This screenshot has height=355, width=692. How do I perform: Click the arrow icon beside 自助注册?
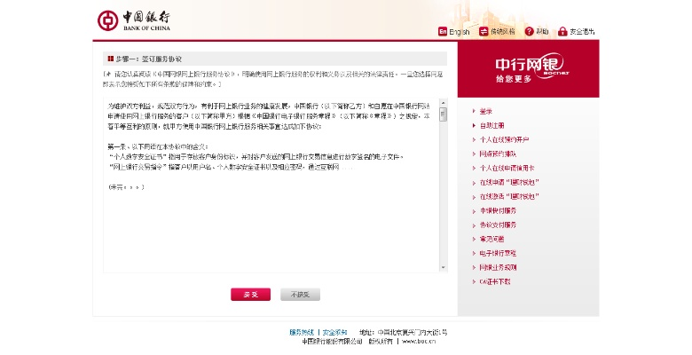(x=471, y=125)
